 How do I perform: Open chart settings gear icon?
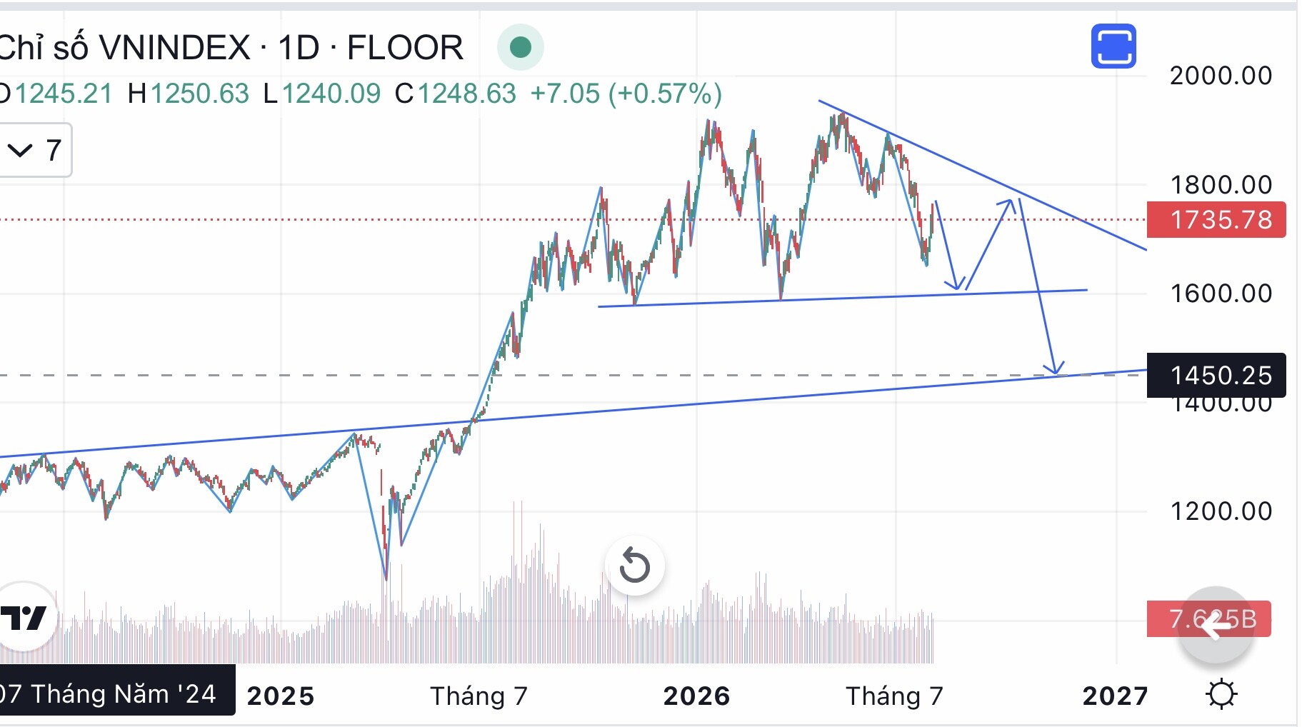1221,694
